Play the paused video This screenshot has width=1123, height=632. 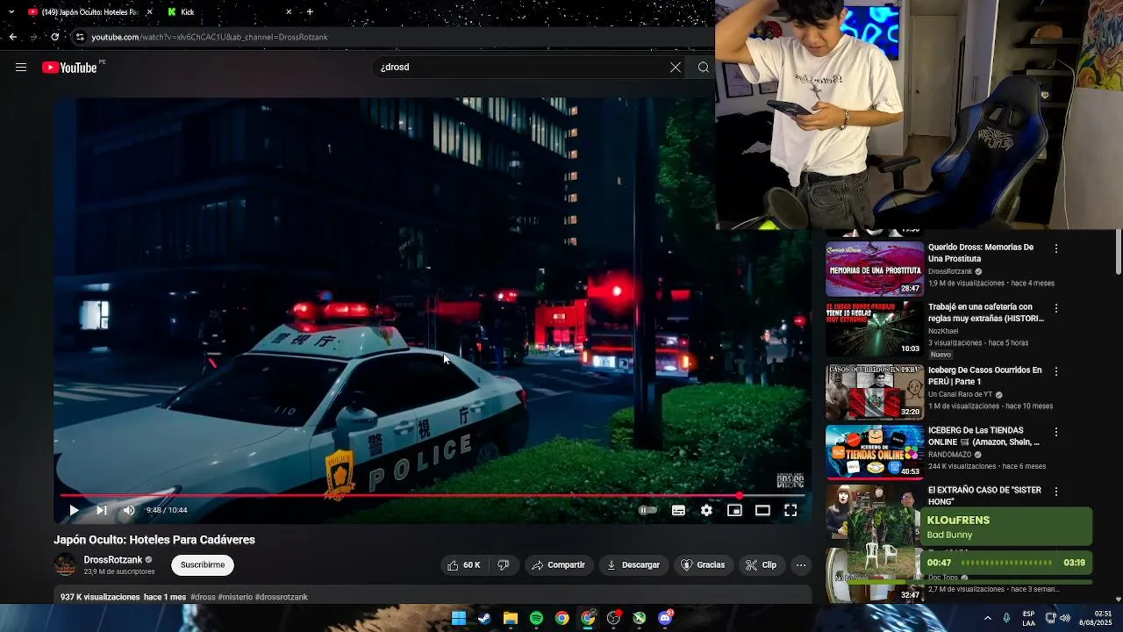(x=74, y=510)
